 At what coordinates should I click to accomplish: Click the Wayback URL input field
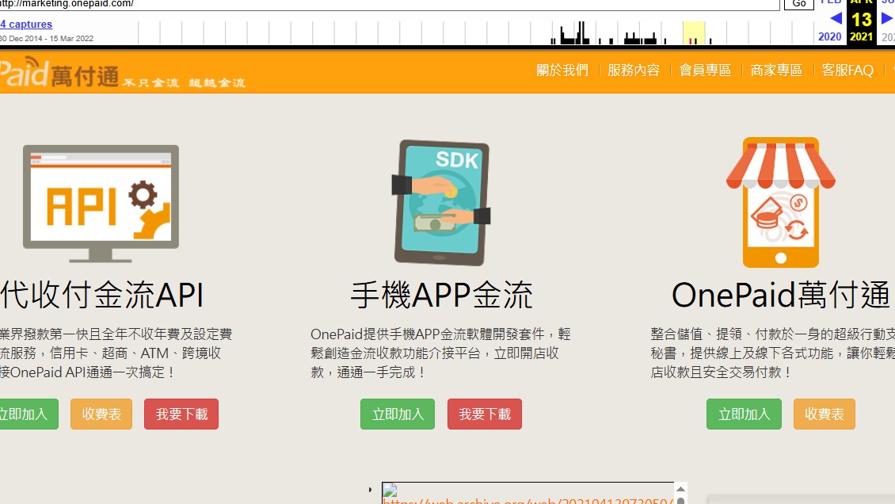pyautogui.click(x=388, y=4)
